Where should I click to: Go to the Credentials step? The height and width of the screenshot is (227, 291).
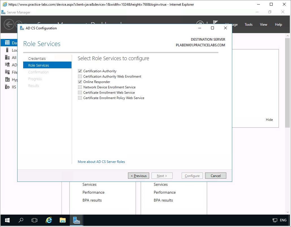(37, 58)
